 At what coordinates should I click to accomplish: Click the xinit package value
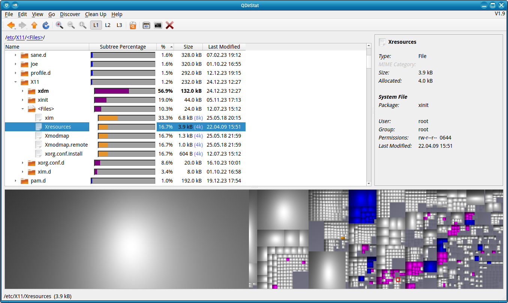tap(423, 105)
